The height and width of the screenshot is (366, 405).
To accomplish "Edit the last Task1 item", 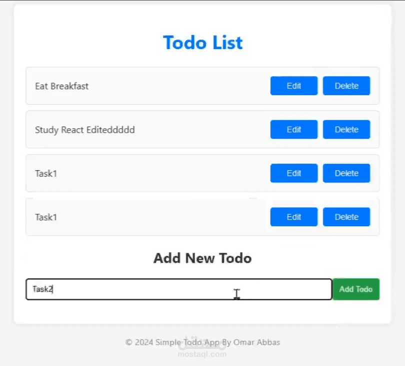I will click(293, 216).
